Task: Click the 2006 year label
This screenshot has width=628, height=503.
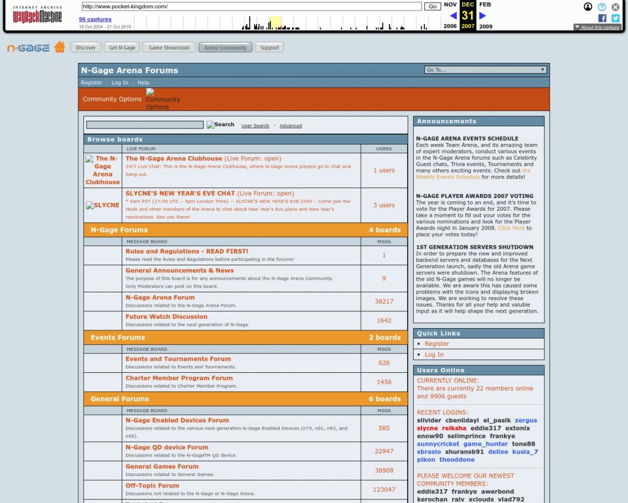Action: click(x=450, y=26)
